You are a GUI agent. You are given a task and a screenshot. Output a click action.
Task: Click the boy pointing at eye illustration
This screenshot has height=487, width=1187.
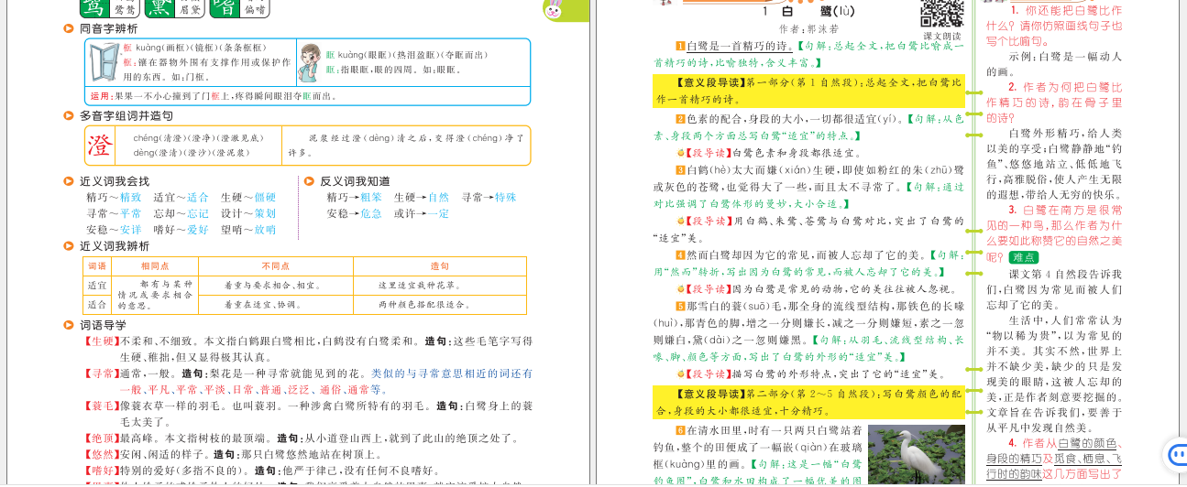[x=311, y=62]
